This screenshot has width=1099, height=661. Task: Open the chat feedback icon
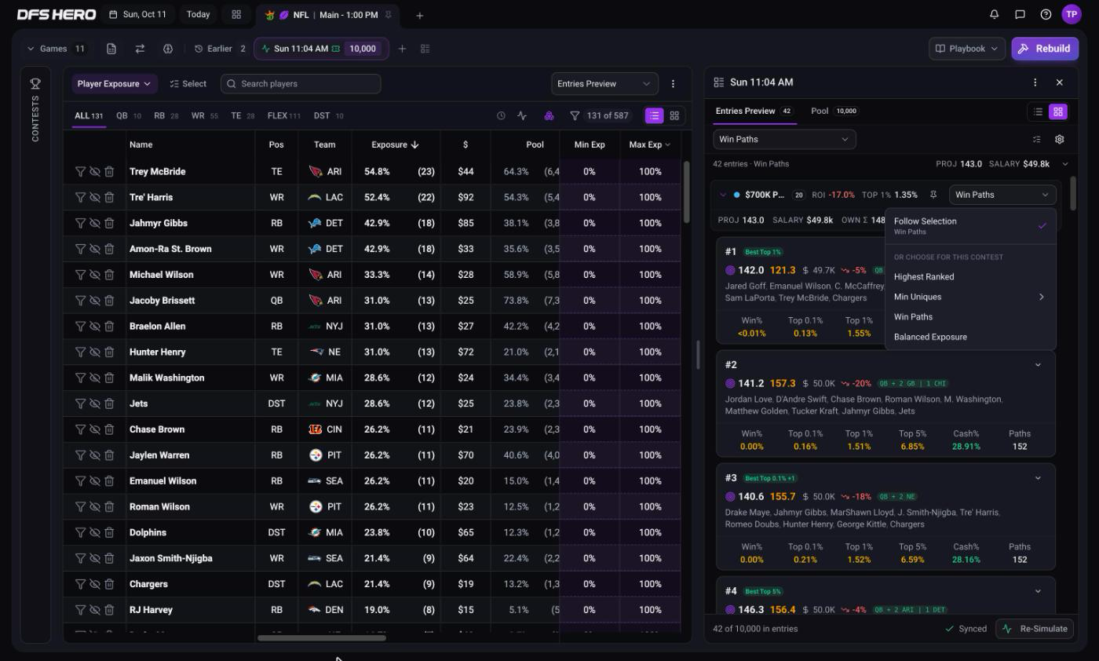pos(1020,14)
